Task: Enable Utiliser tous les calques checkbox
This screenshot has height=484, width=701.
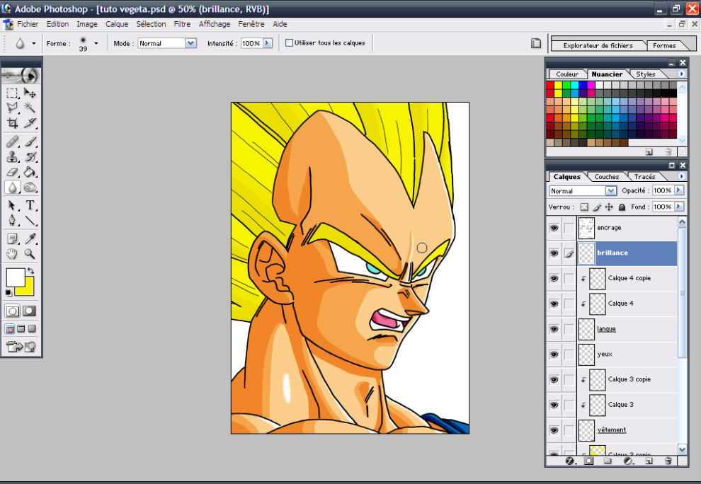Action: 290,43
